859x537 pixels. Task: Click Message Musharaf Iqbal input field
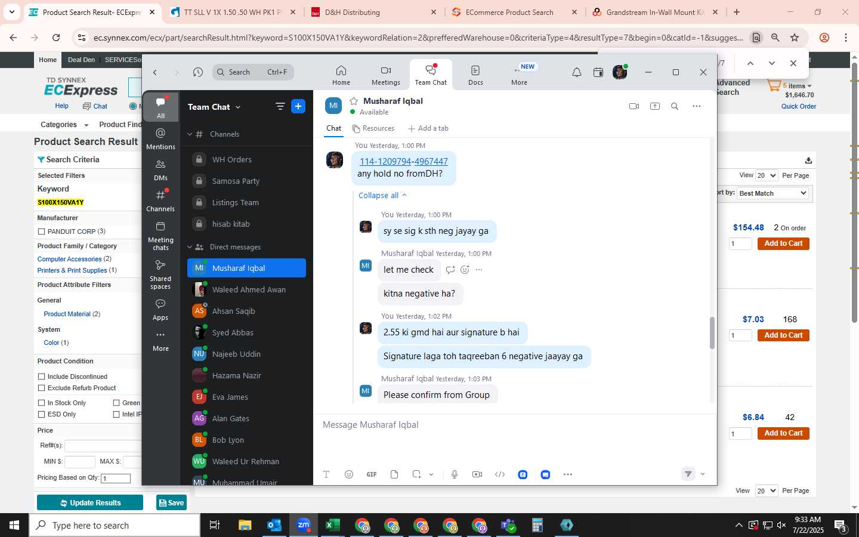pos(514,425)
